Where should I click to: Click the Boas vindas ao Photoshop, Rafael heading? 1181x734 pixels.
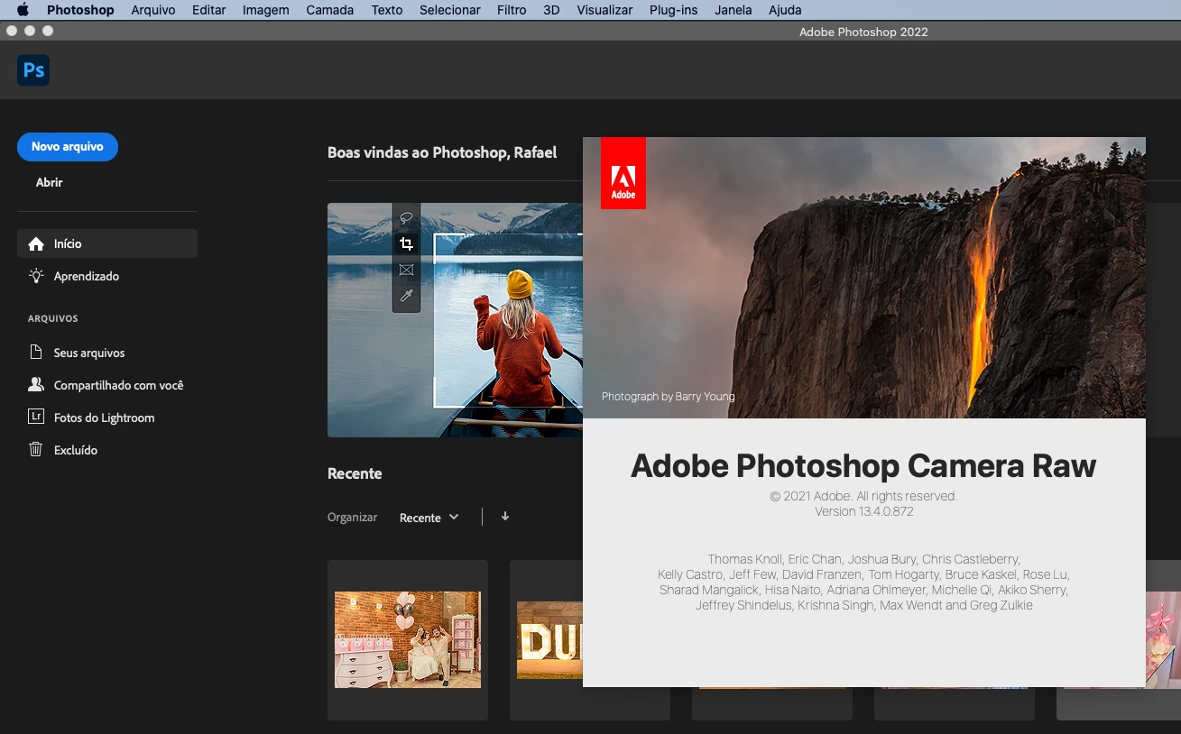[x=442, y=152]
